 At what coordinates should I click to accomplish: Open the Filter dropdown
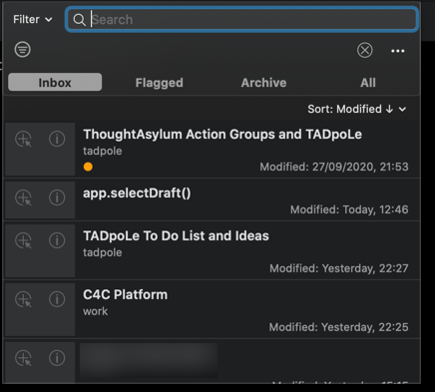coord(33,19)
